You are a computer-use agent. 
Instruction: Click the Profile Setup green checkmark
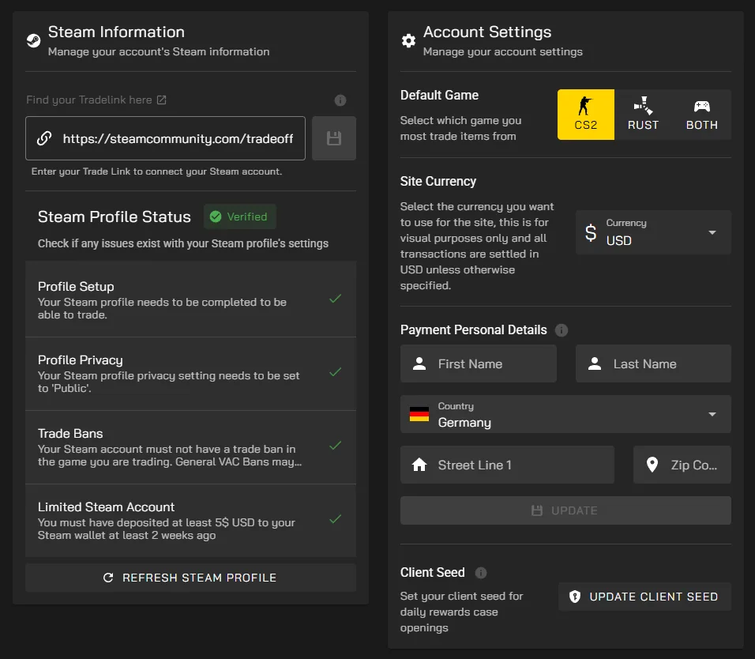[x=336, y=299]
